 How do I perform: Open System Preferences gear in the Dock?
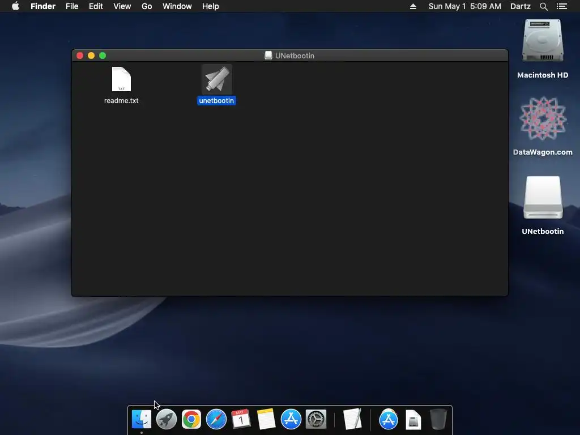tap(316, 420)
